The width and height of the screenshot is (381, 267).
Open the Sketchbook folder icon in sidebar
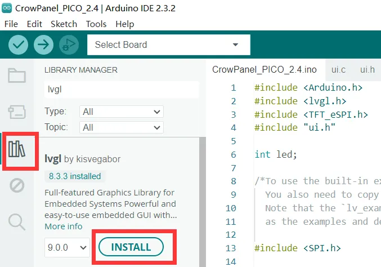point(17,76)
